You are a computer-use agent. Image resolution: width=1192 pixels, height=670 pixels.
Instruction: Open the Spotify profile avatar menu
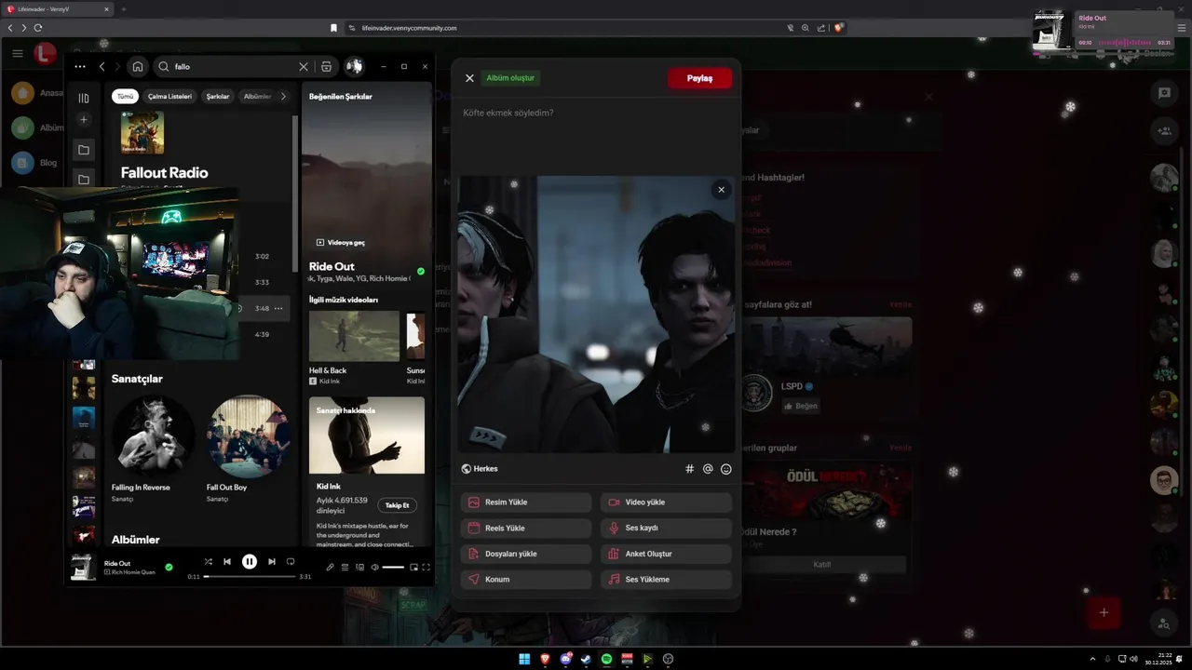click(354, 66)
